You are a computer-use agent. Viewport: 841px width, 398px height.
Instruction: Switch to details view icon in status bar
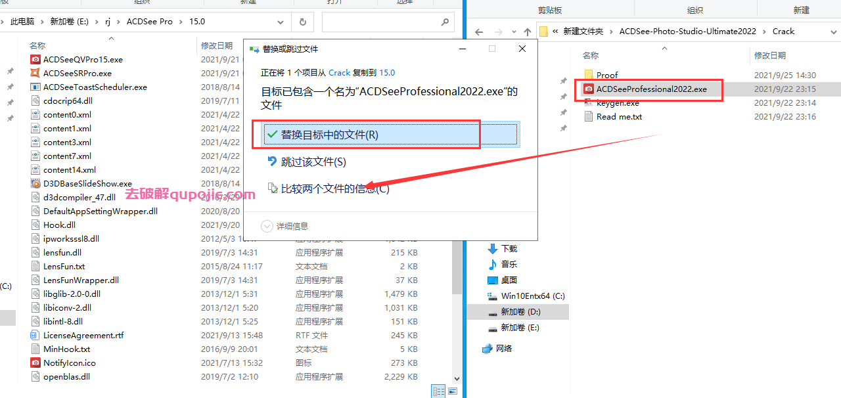438,391
